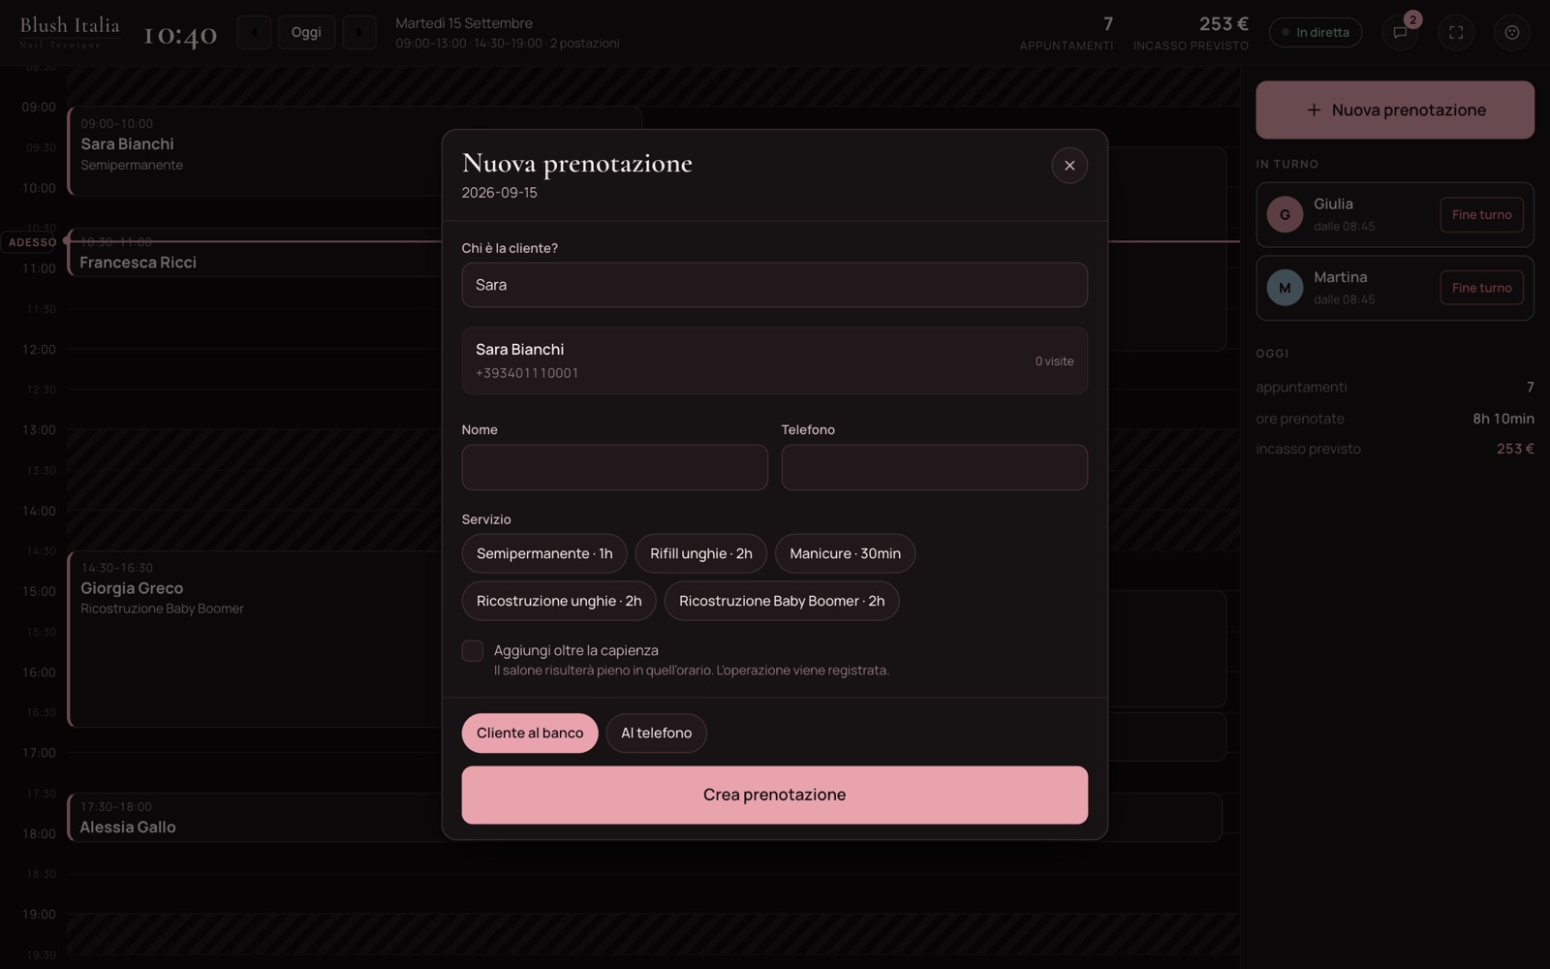This screenshot has width=1550, height=969.
Task: Select Ricostruzione unghie · 2h service
Action: click(x=559, y=601)
